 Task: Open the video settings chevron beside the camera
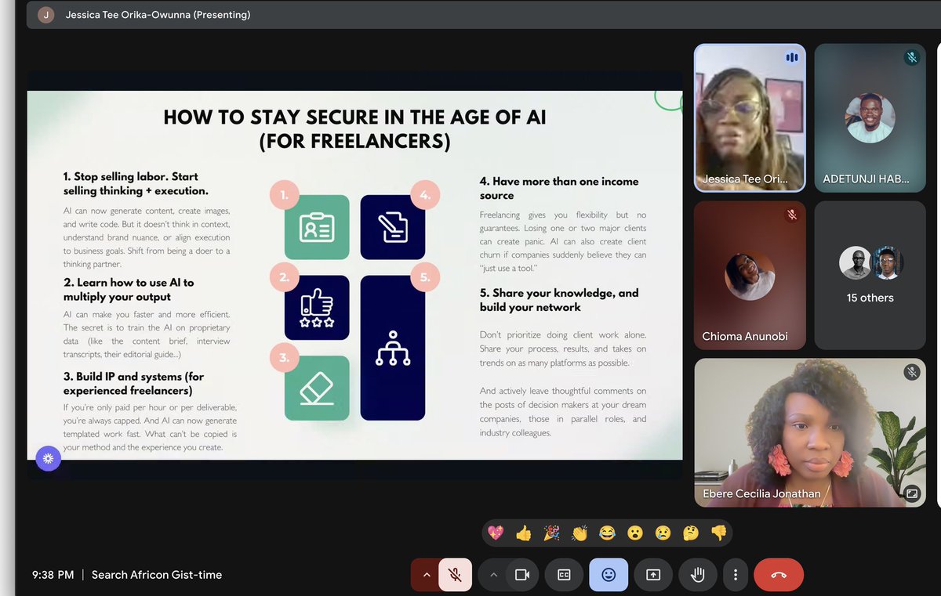click(x=493, y=574)
